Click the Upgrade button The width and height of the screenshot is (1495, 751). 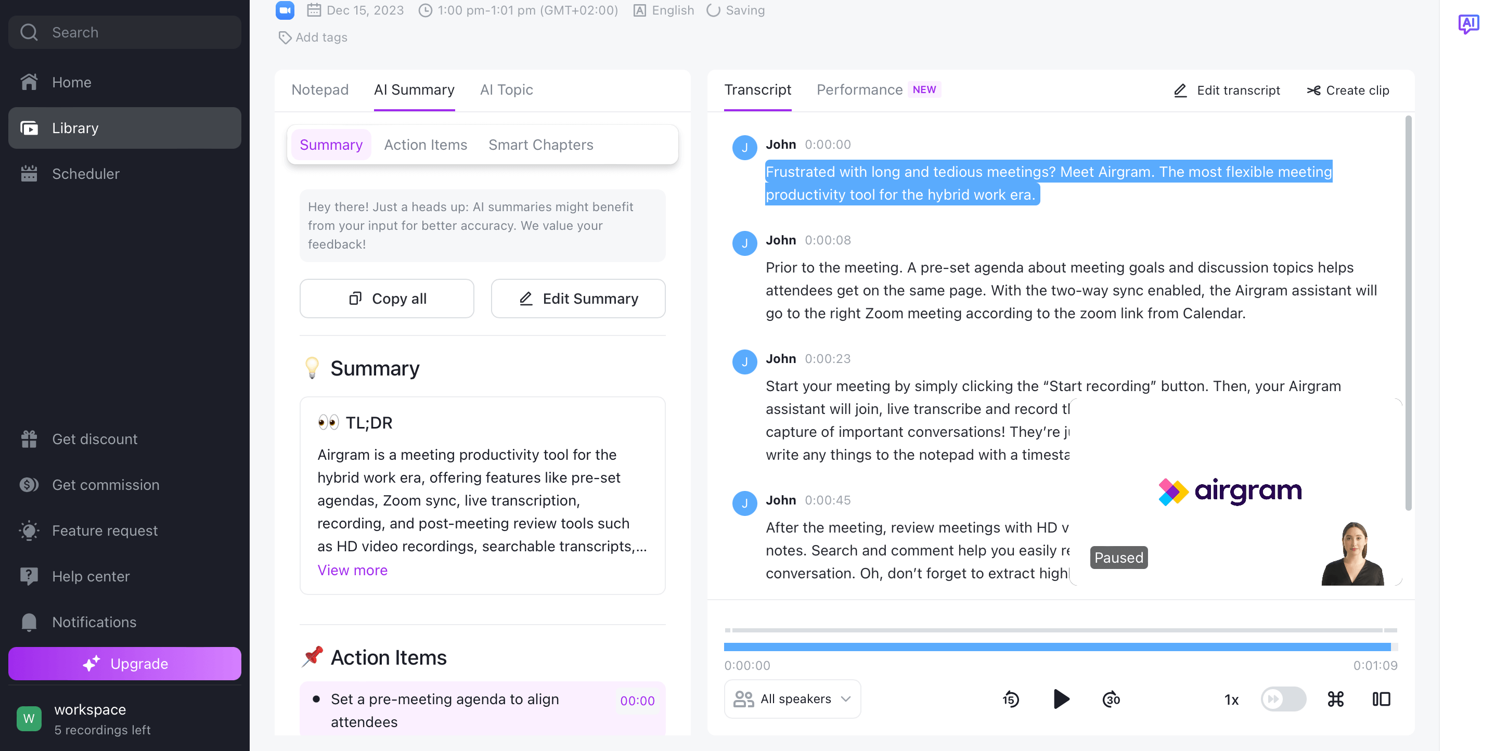[125, 663]
